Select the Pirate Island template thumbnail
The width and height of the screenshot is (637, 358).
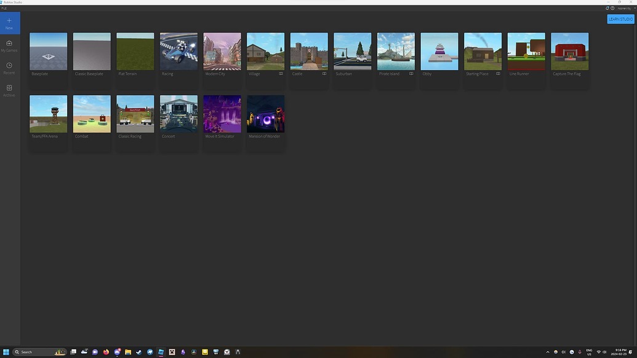click(396, 52)
